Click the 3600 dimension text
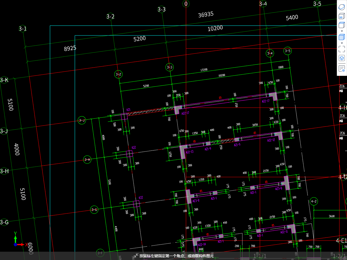Image resolution: width=347 pixels, height=260 pixels. tap(332, 216)
